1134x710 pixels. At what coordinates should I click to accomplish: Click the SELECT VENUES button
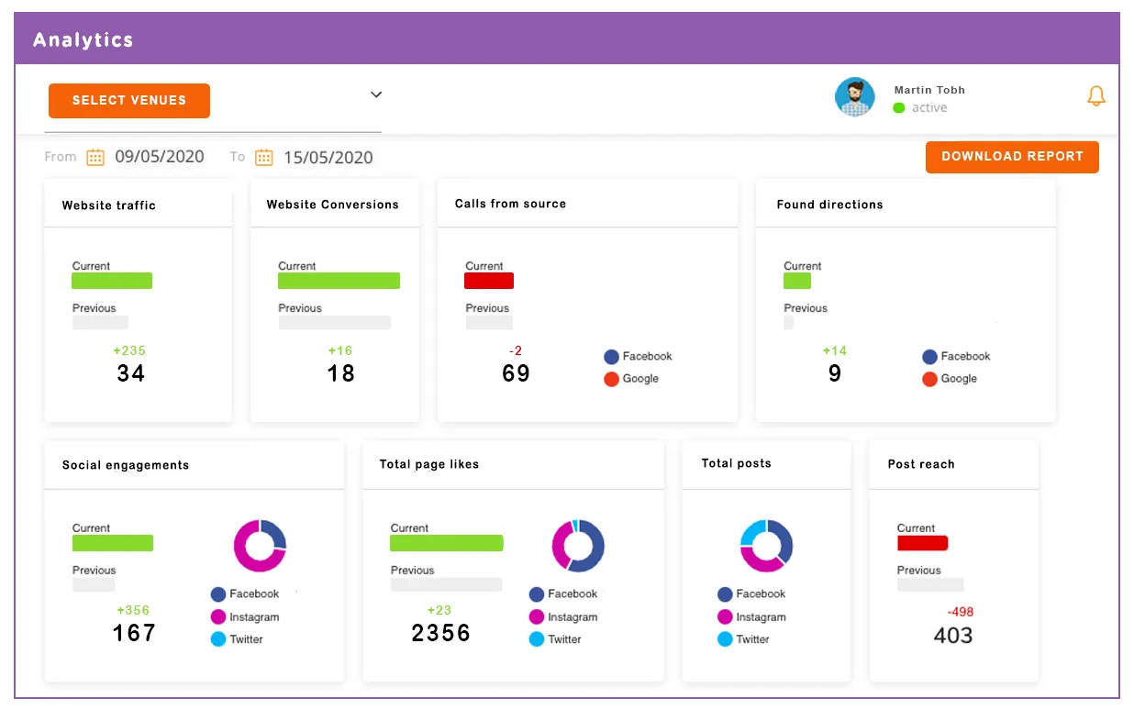128,101
